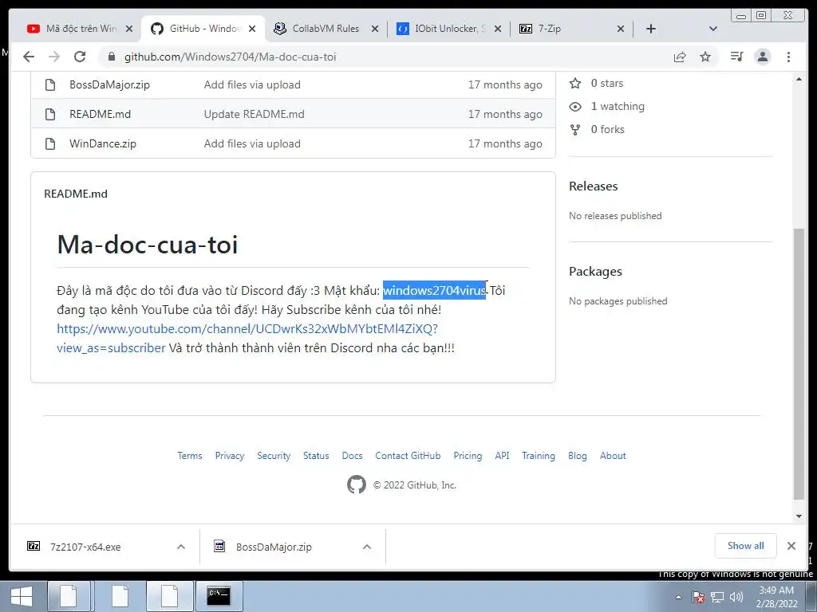
Task: Open the Chrome three-dot menu
Action: [x=788, y=57]
